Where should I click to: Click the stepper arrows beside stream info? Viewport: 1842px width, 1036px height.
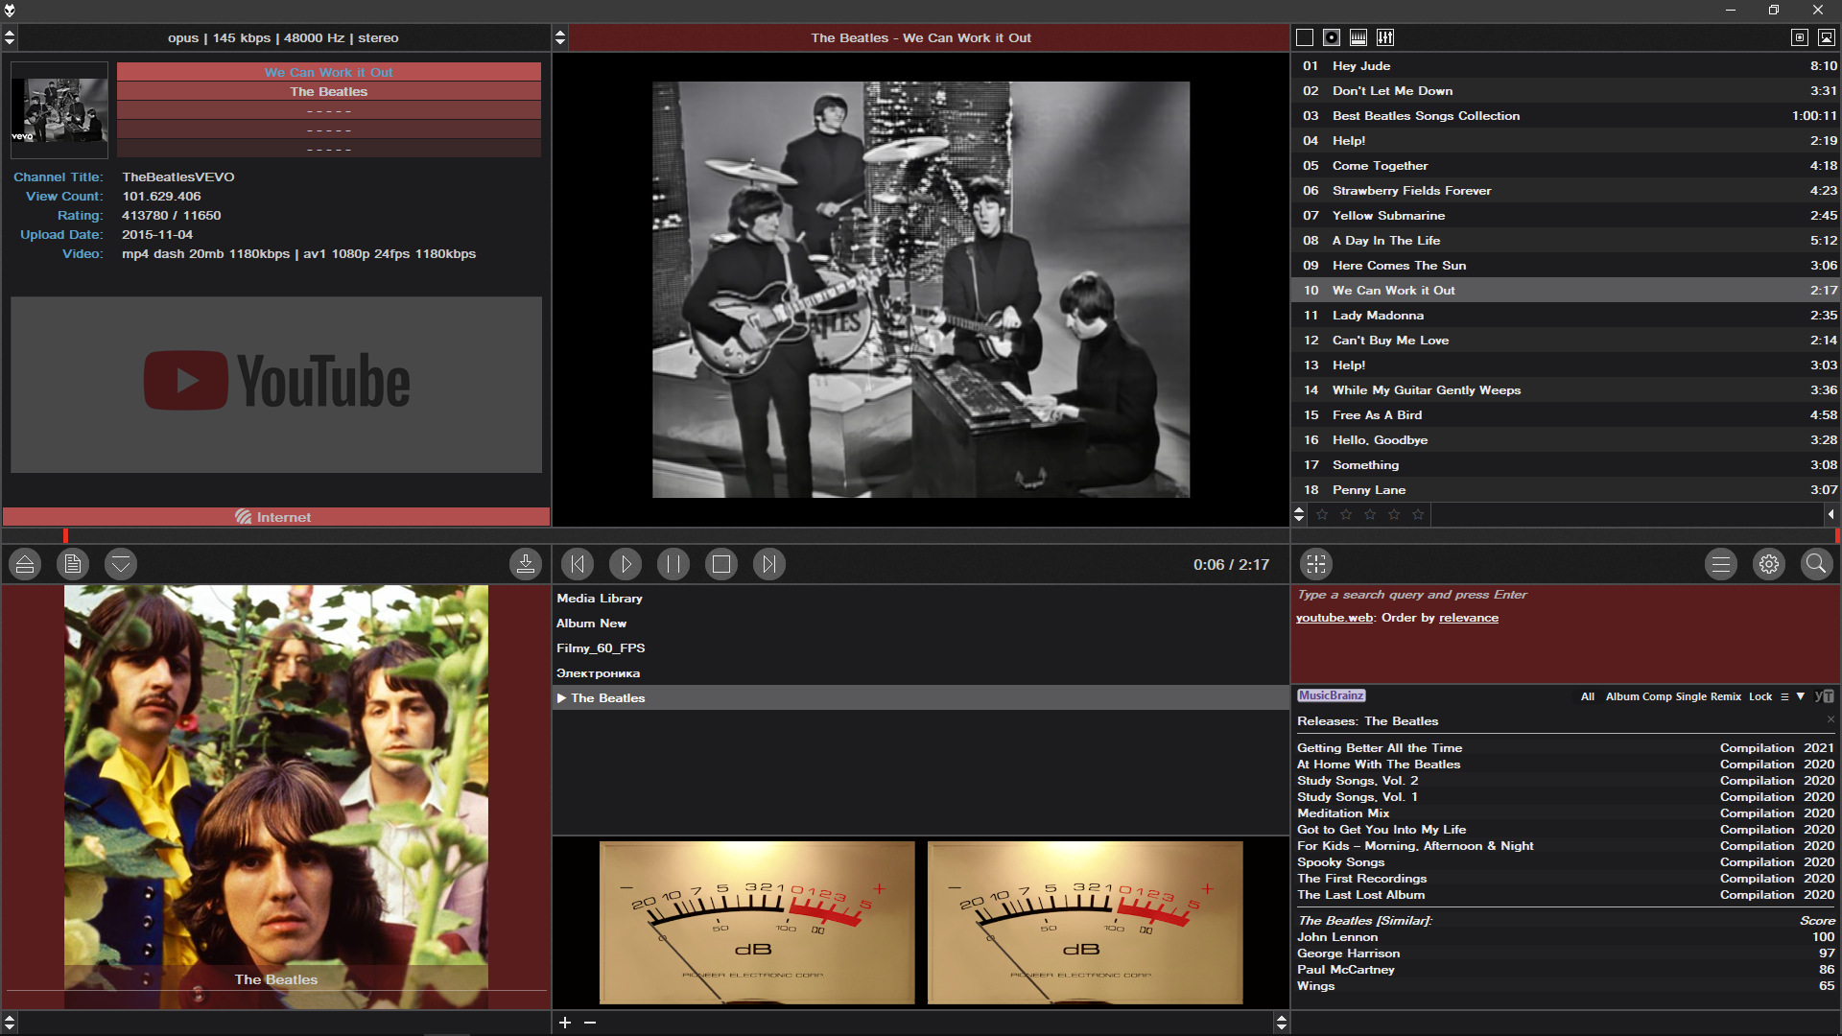tap(10, 37)
